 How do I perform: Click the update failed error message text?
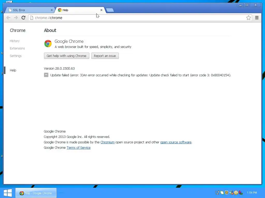(x=141, y=75)
